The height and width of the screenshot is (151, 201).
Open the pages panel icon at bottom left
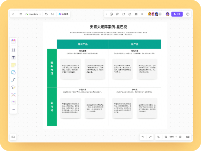tap(13, 137)
